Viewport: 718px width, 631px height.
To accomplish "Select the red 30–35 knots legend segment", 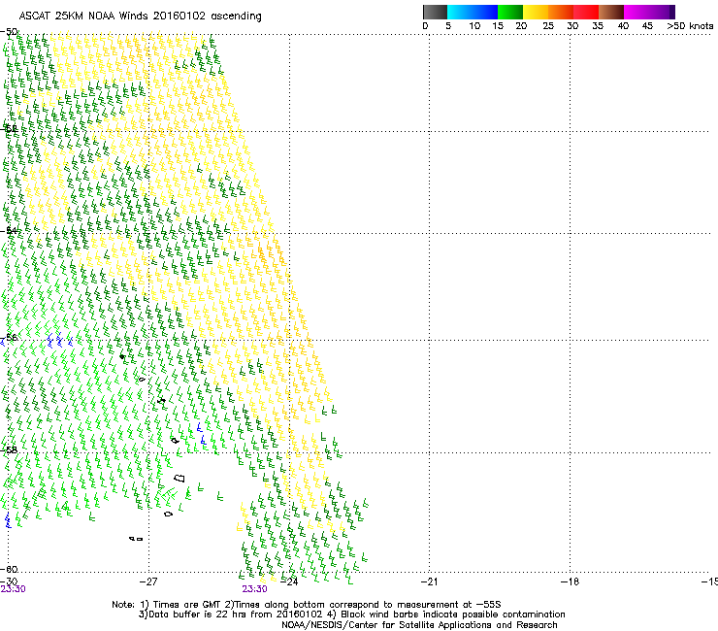I will pos(586,12).
